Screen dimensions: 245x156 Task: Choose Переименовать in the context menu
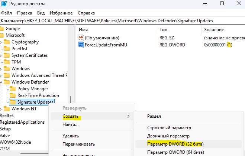tap(92, 144)
